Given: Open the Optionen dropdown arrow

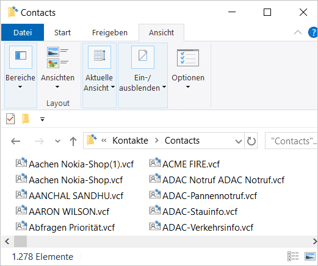Looking at the screenshot, I should tap(188, 87).
